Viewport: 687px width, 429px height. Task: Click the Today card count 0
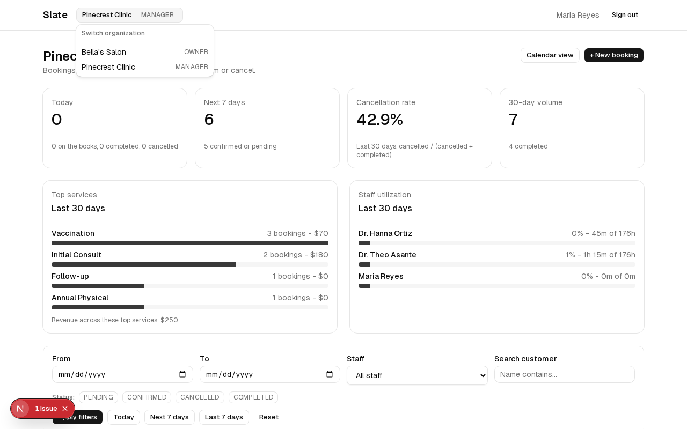coord(56,119)
